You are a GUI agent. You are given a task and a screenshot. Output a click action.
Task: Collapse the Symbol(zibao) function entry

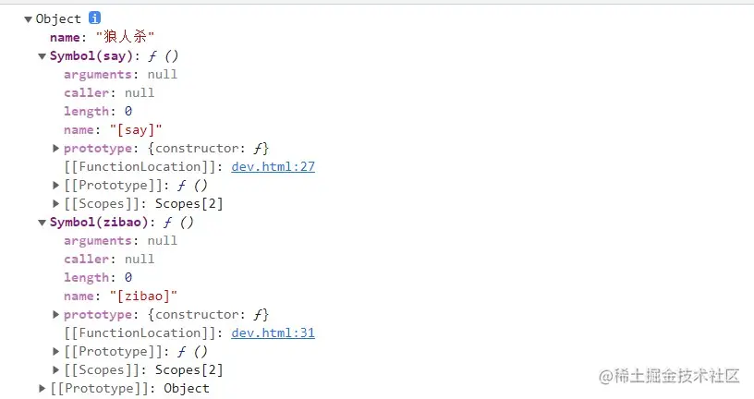pos(43,223)
